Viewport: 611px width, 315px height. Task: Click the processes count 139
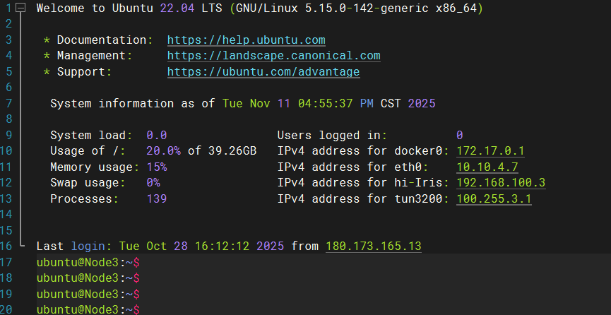(x=156, y=199)
